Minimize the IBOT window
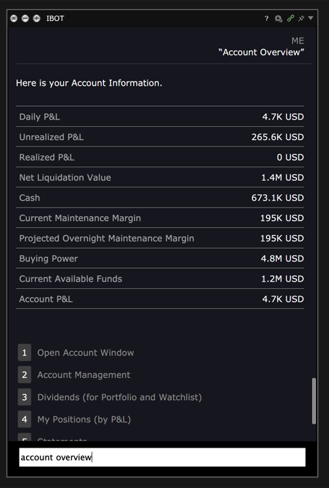 (25, 18)
